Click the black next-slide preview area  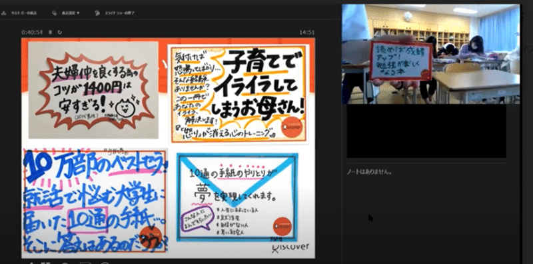tap(426, 131)
